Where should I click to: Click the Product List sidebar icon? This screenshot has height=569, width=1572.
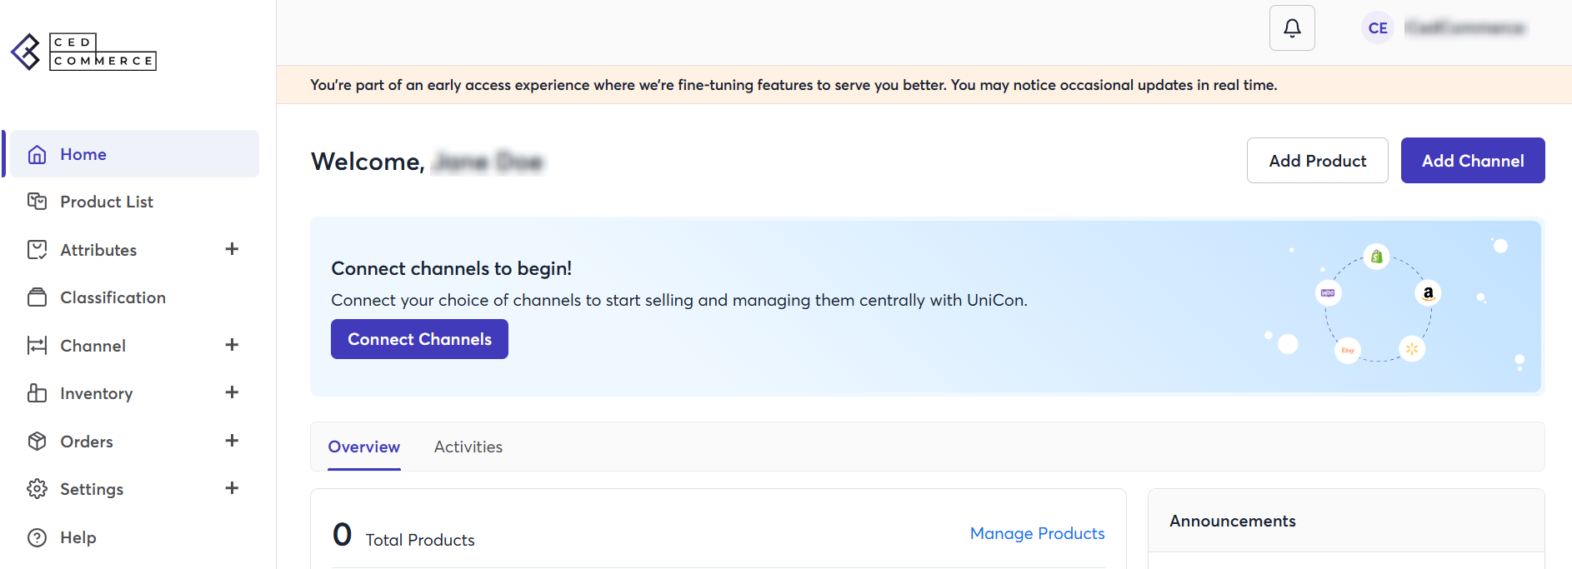point(37,202)
